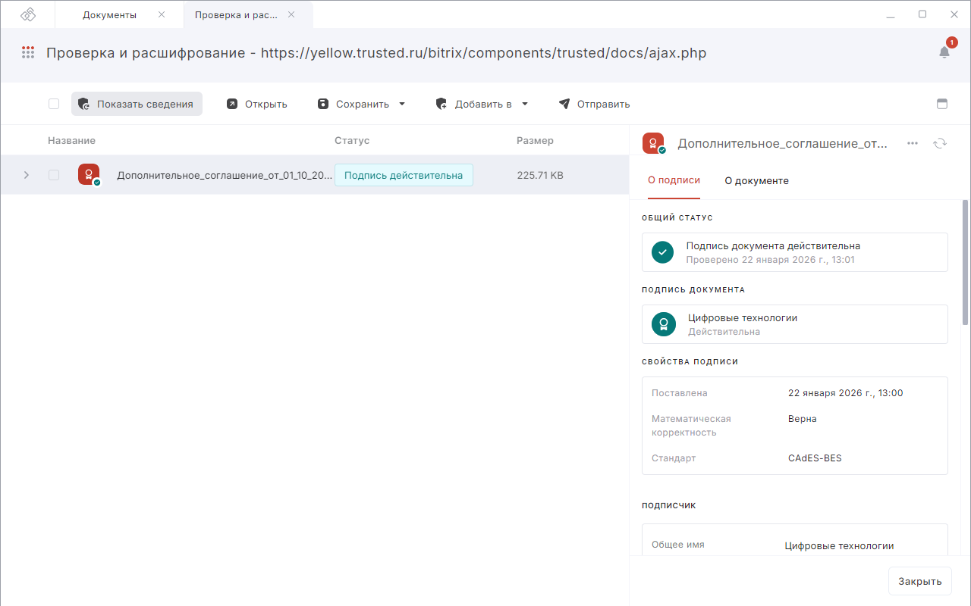Click the chain-link logo icon in corner
971x606 pixels.
click(x=27, y=13)
